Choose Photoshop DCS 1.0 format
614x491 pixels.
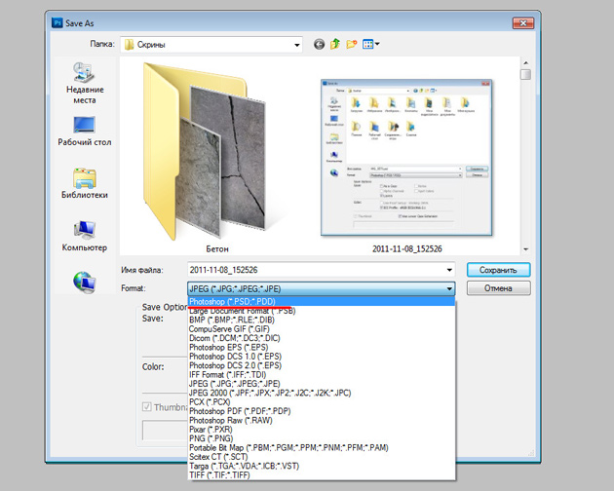[321, 357]
